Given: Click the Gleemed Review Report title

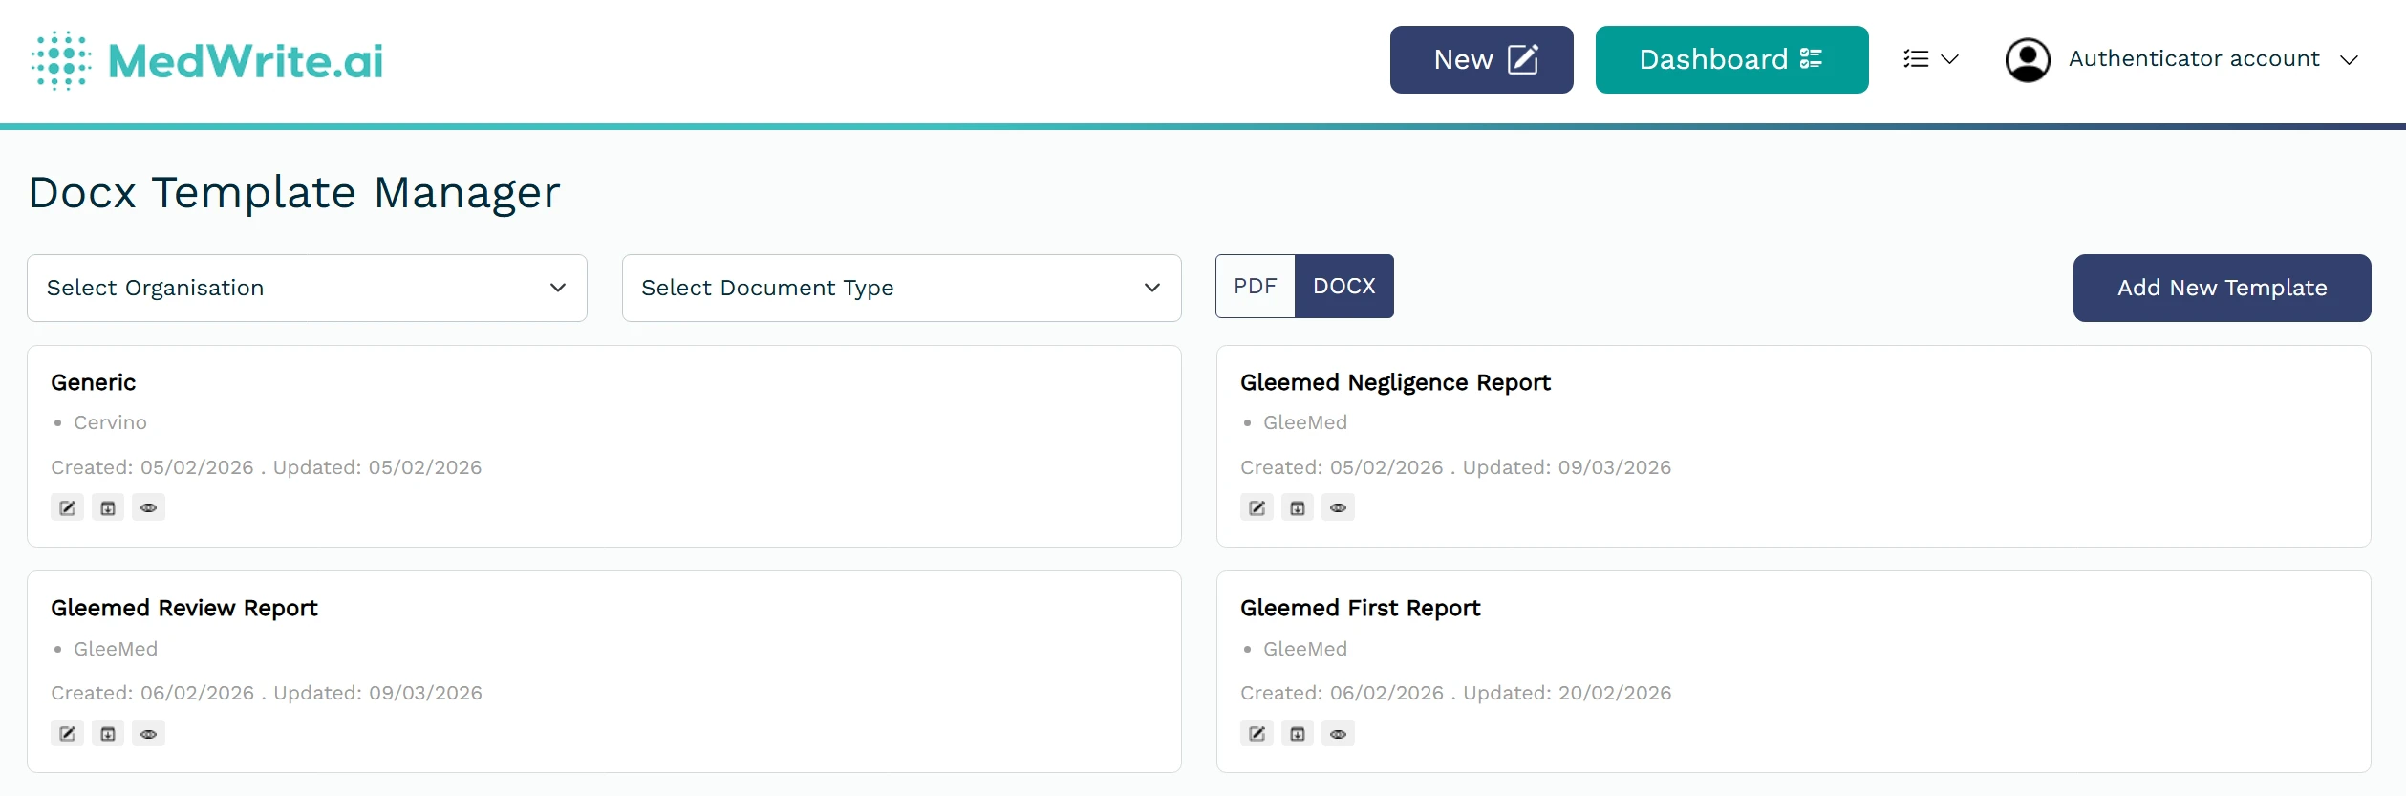Looking at the screenshot, I should coord(184,608).
